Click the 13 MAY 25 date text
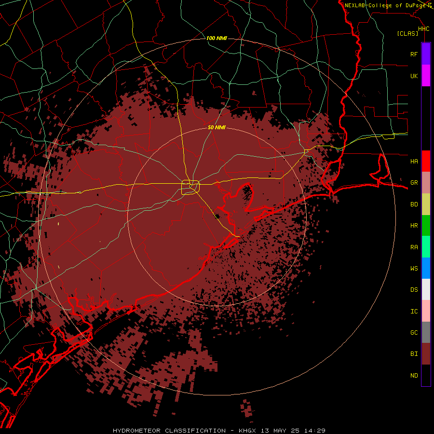 (x=280, y=431)
